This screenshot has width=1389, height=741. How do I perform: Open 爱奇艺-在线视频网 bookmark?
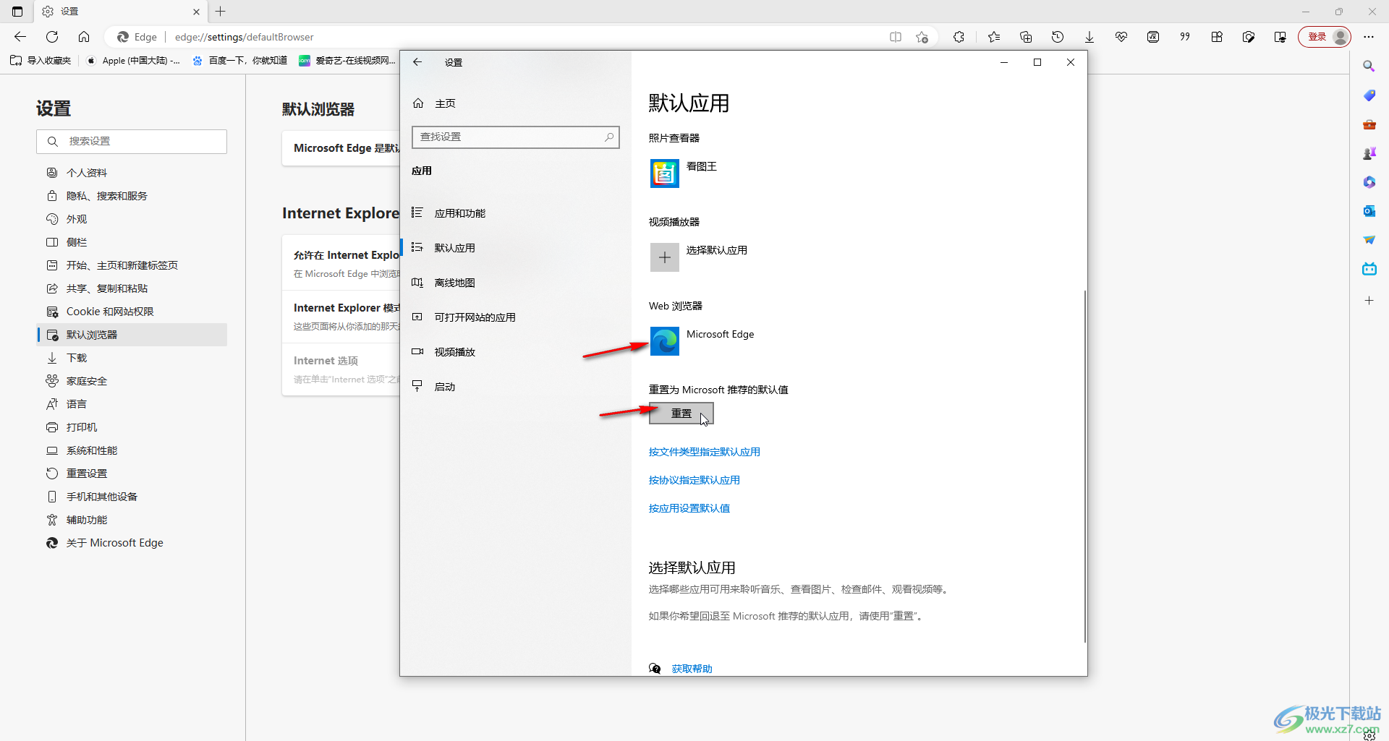(347, 61)
